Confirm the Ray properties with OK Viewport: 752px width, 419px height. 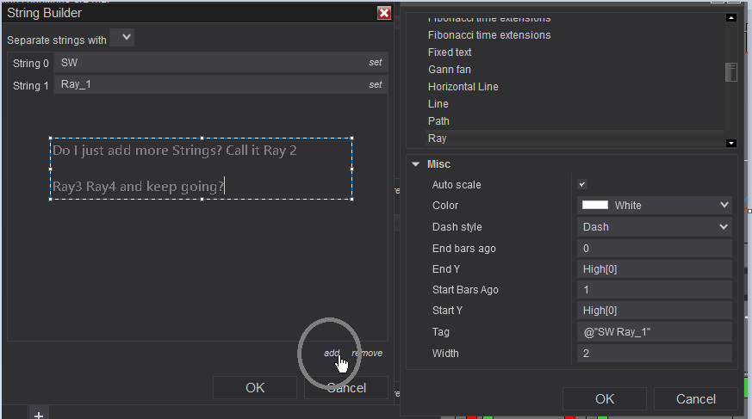tap(605, 399)
